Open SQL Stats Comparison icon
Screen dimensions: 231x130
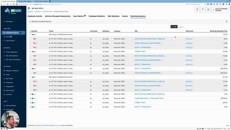tap(4, 60)
